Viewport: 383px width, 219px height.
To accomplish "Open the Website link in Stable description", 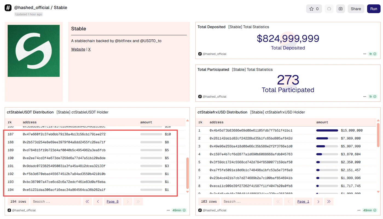I will pyautogui.click(x=78, y=49).
